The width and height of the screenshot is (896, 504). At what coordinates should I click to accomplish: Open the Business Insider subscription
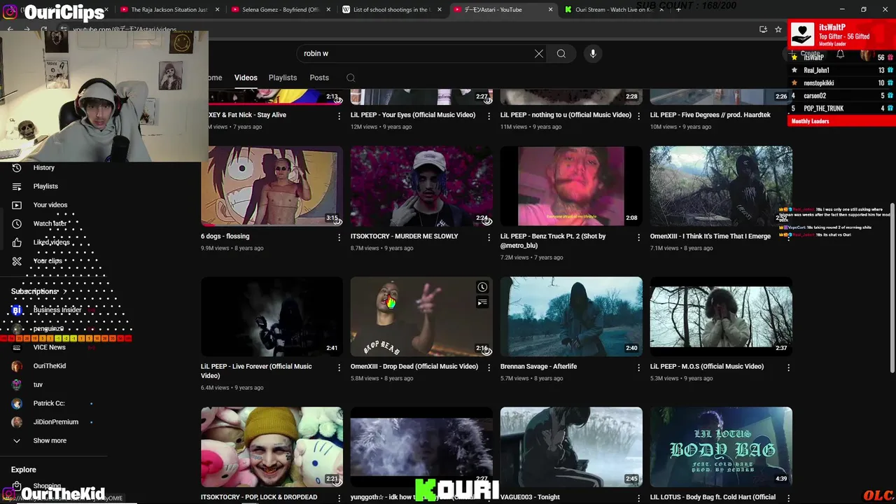coord(57,310)
